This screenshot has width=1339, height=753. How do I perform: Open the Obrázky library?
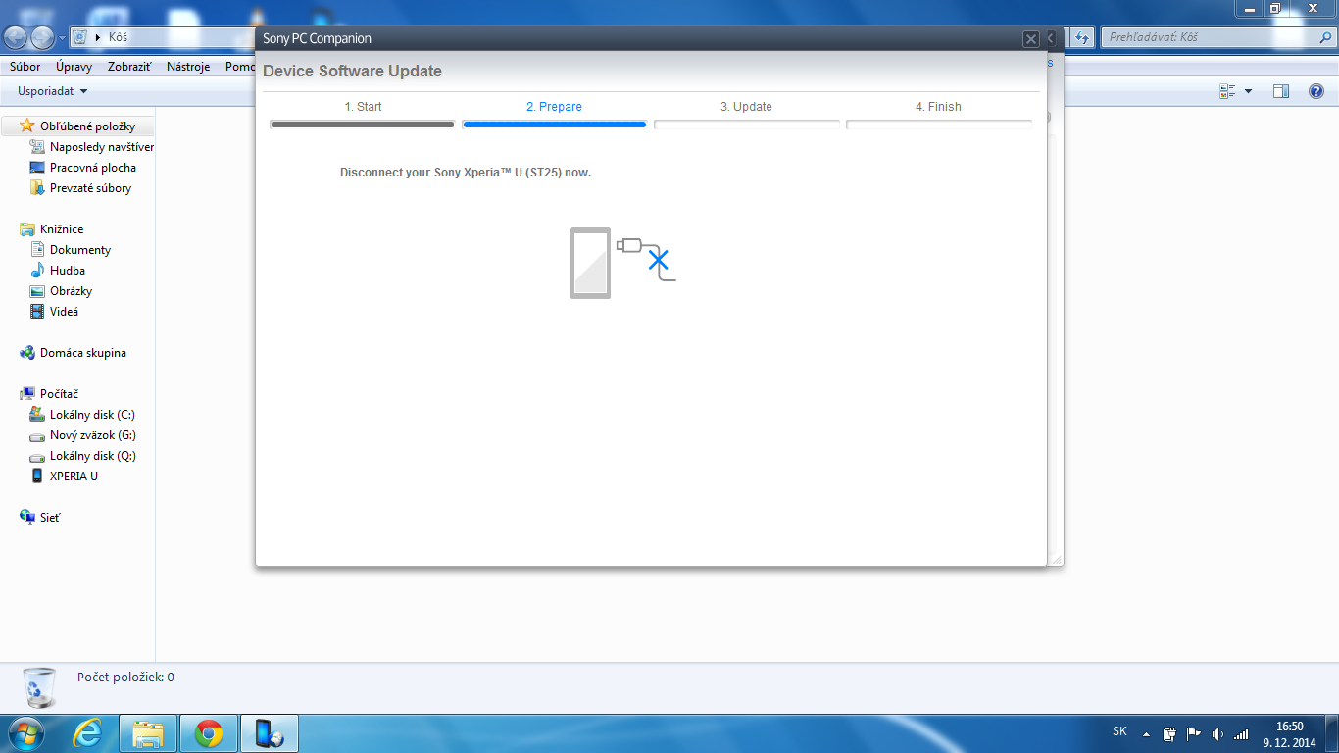tap(61, 291)
